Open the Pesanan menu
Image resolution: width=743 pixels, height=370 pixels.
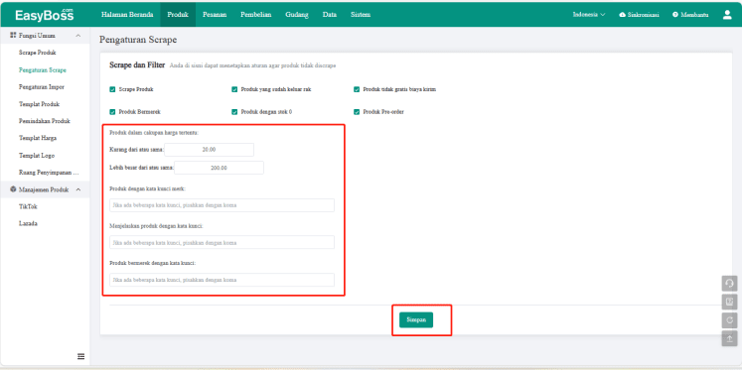point(215,15)
